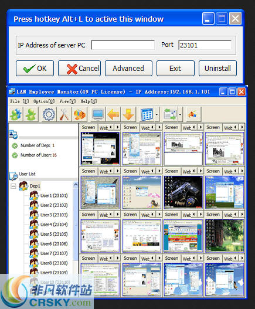Click the Number of User: 16 text
Screen dimensions: 255x309
[39, 155]
